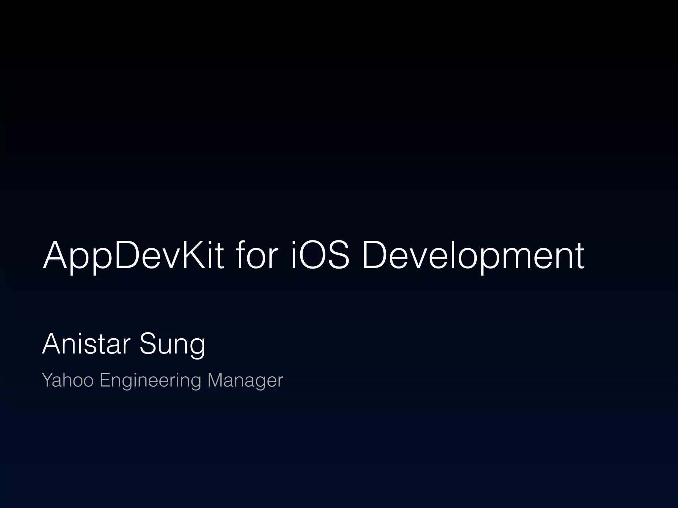Click the word Manager in the subtitle
Screen dimensions: 678x508
245,380
